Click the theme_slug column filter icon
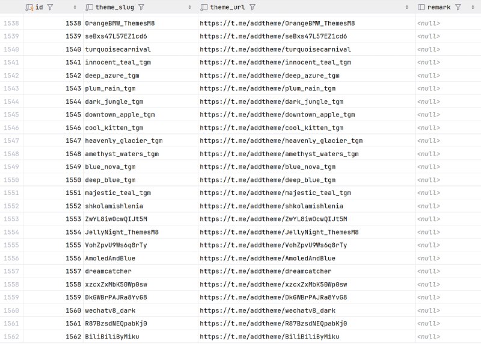The width and height of the screenshot is (481, 344). (x=141, y=7)
